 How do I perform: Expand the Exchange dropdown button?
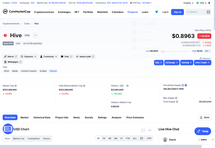point(172,62)
